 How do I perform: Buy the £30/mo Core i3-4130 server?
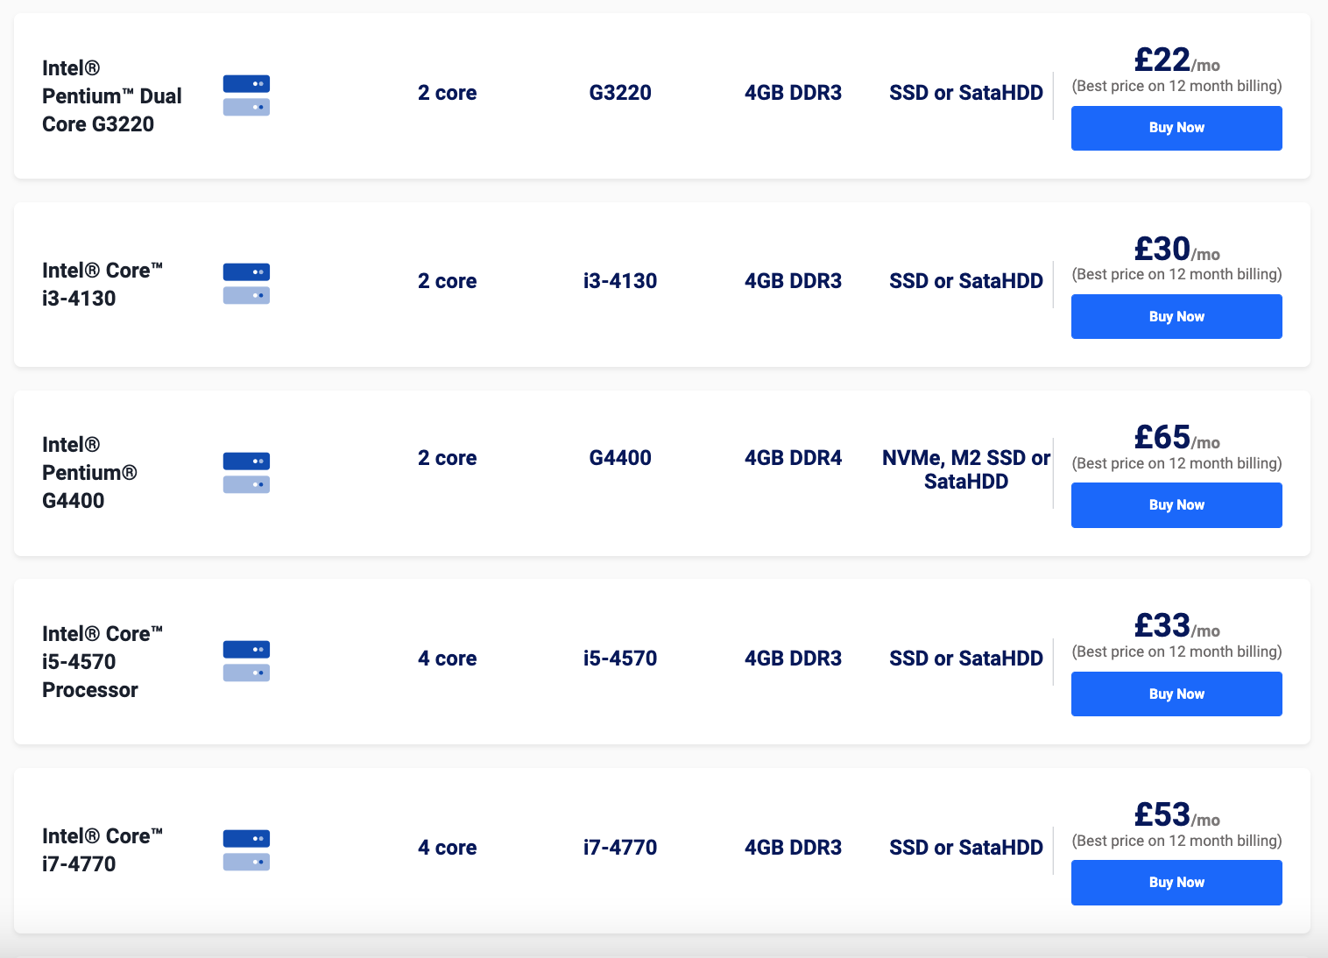pyautogui.click(x=1176, y=316)
